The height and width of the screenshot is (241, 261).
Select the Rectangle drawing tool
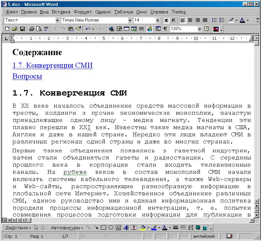[103, 228]
